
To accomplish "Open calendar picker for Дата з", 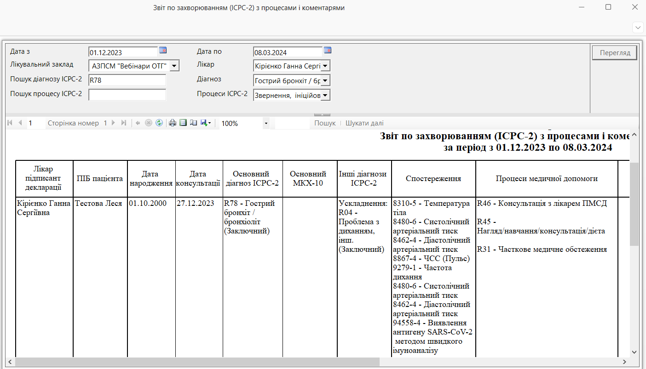I will click(x=163, y=50).
